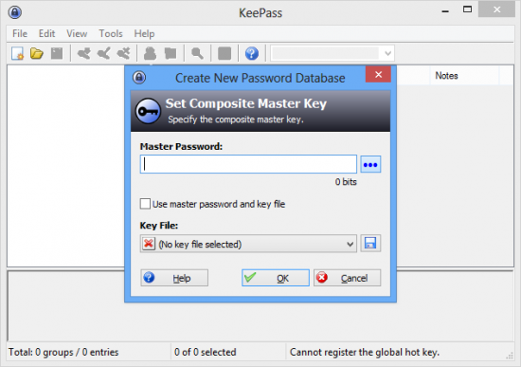Click the New database toolbar icon

click(x=17, y=53)
